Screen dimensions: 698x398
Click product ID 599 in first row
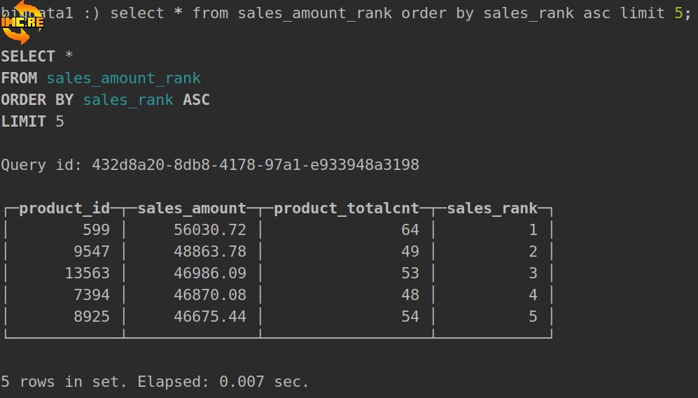[96, 230]
